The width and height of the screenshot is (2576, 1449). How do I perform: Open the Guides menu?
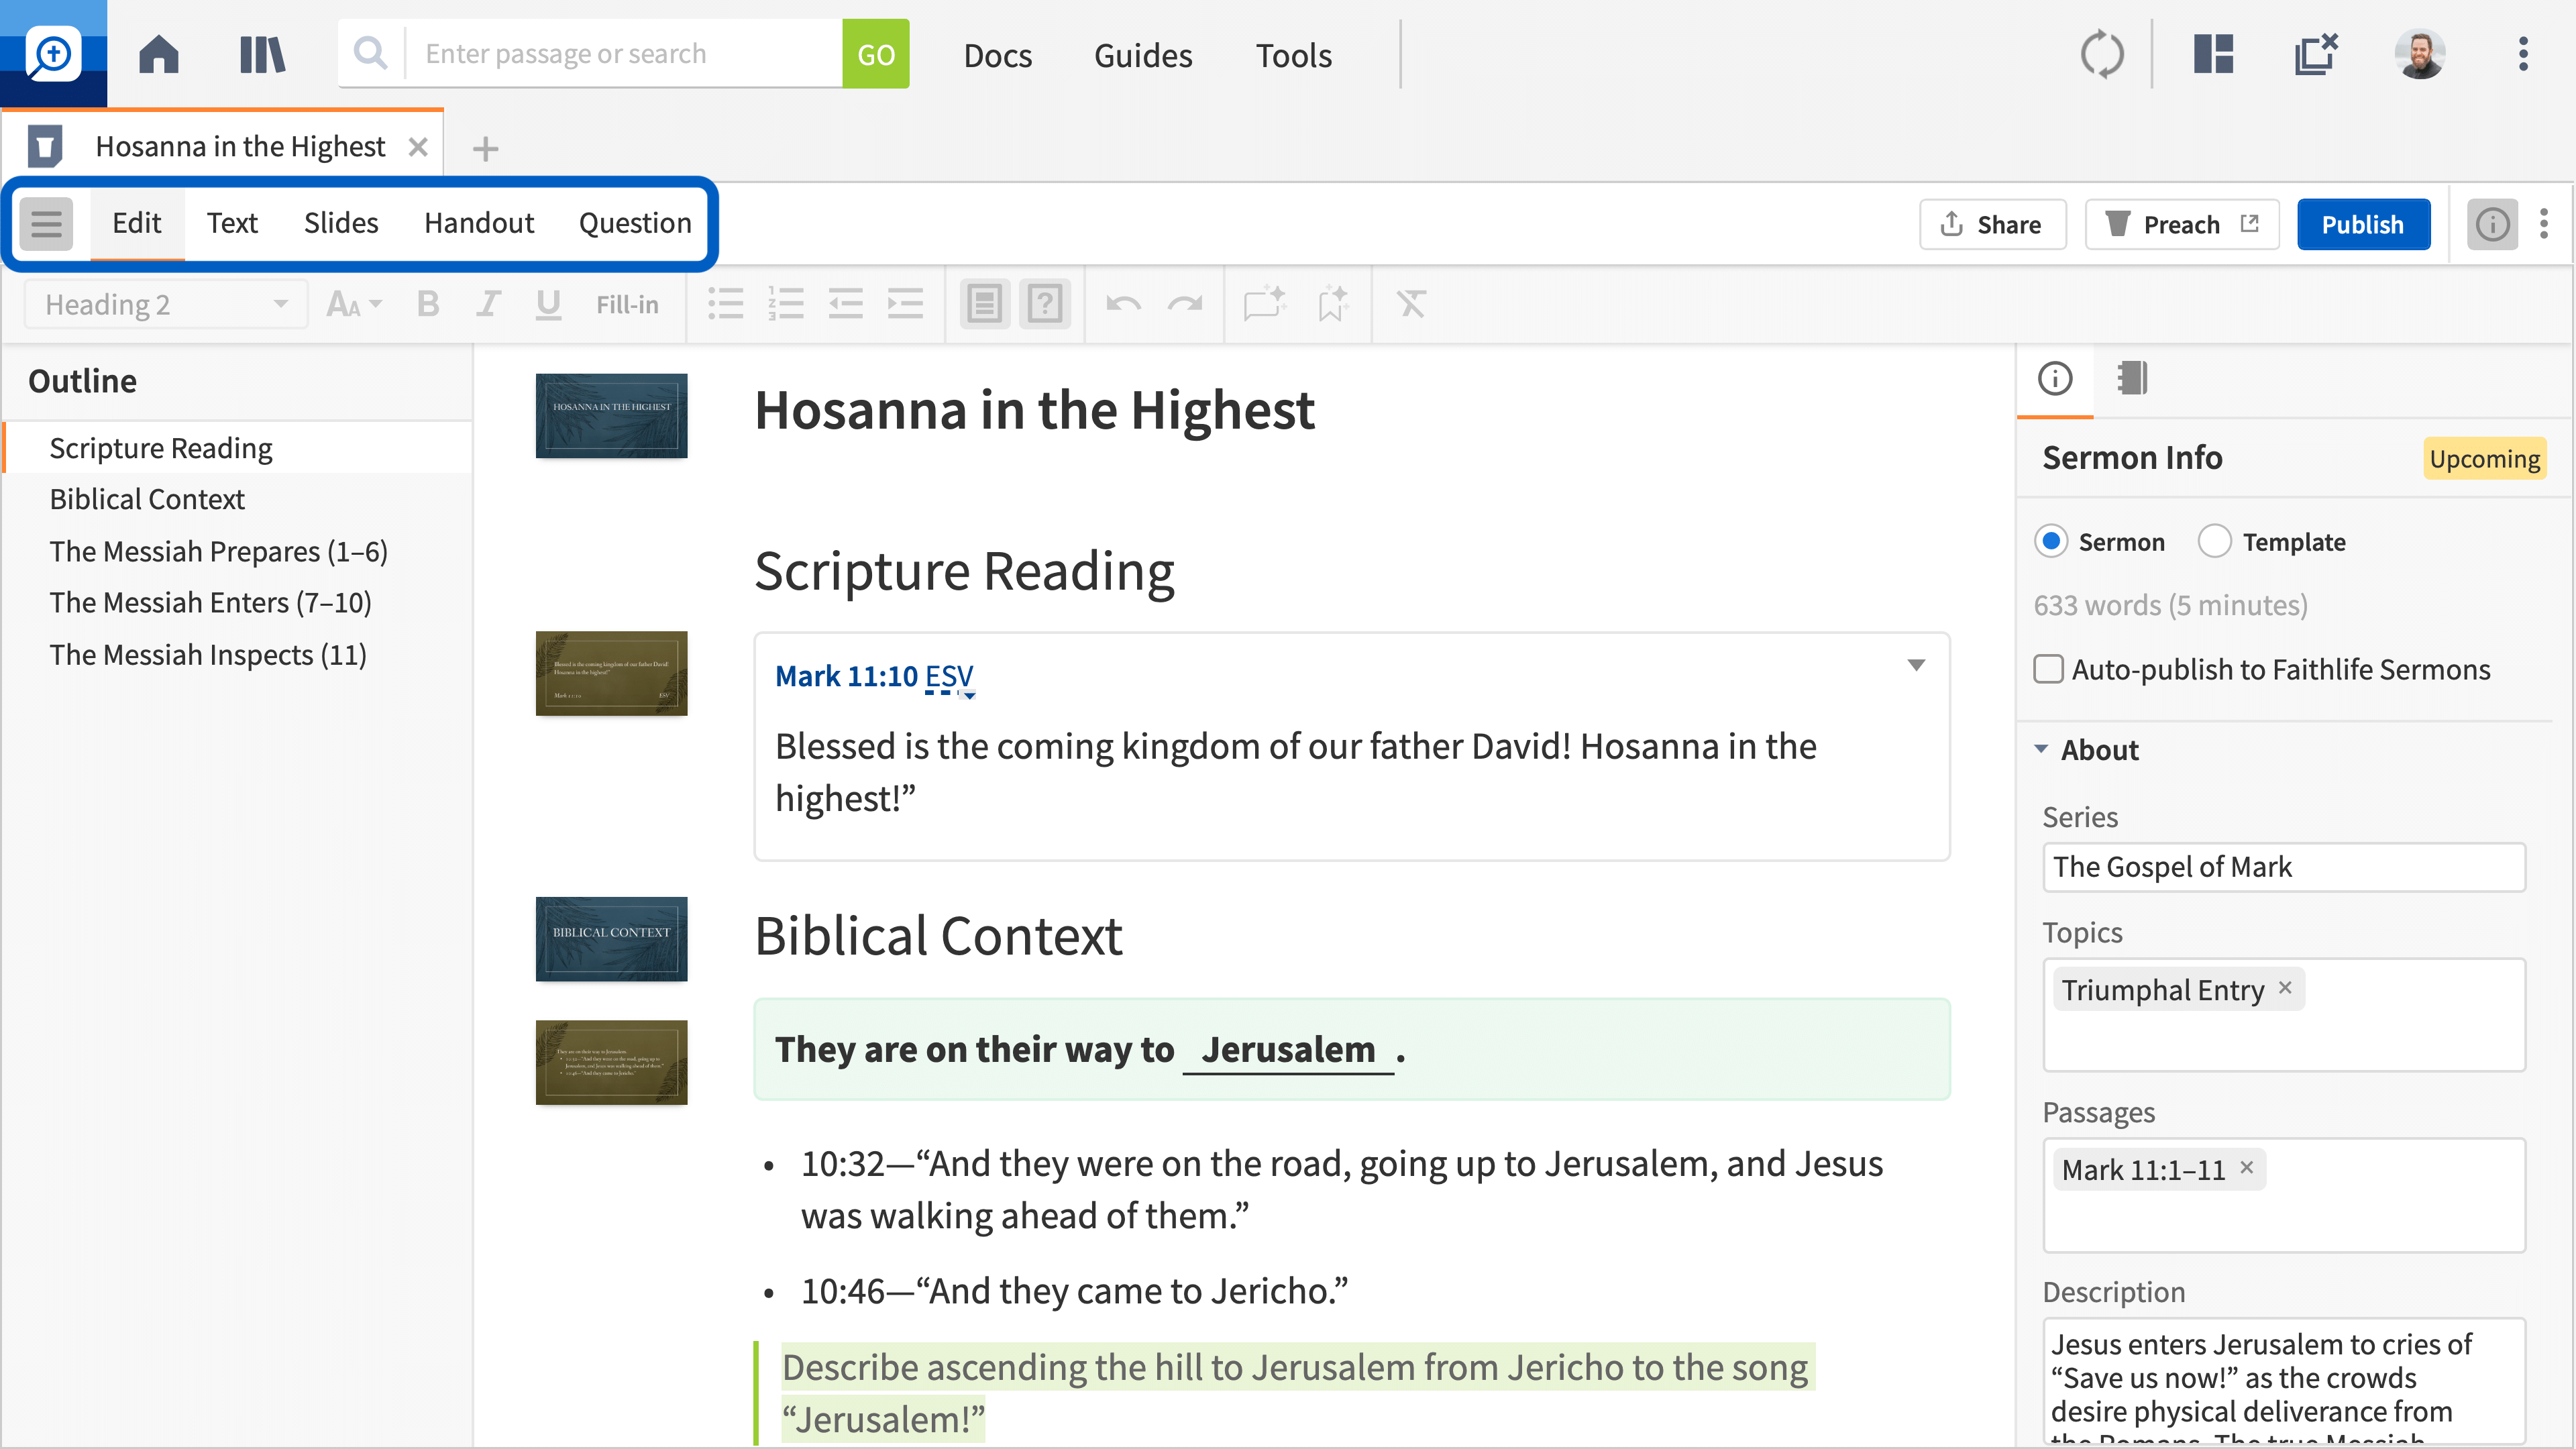(x=1143, y=55)
